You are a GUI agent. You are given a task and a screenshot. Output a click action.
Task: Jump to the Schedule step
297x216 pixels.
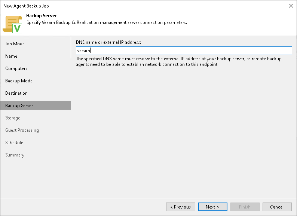pos(14,143)
